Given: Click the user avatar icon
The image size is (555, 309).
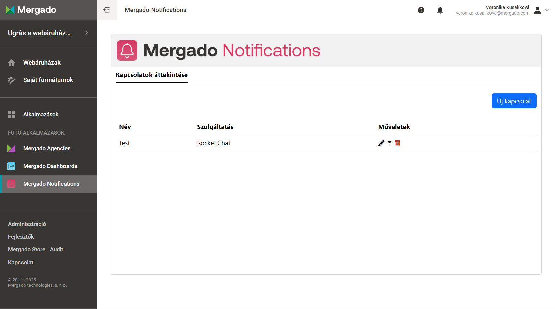Looking at the screenshot, I should pyautogui.click(x=537, y=10).
